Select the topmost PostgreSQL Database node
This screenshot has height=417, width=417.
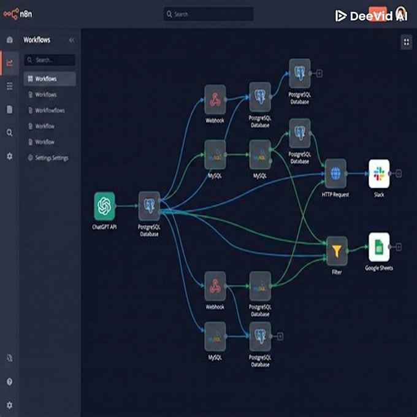pyautogui.click(x=300, y=74)
